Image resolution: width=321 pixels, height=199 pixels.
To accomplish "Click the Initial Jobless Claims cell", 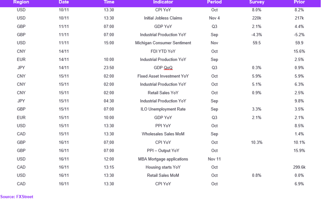I will click(x=163, y=18).
